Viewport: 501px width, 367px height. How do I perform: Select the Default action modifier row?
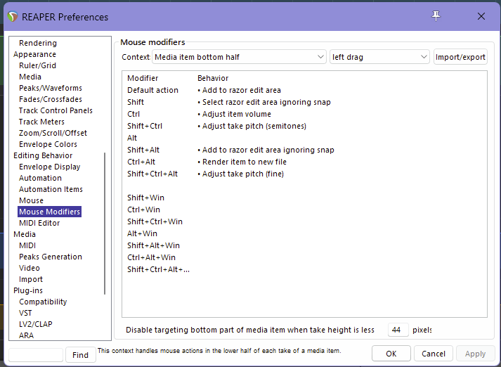tap(152, 90)
